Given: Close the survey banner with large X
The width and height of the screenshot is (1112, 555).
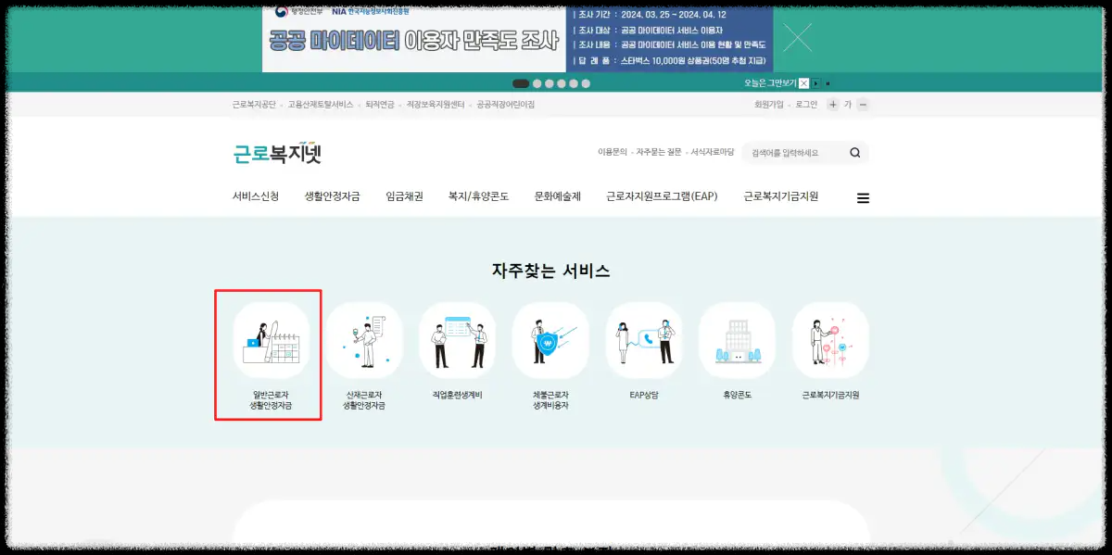Looking at the screenshot, I should coord(798,37).
